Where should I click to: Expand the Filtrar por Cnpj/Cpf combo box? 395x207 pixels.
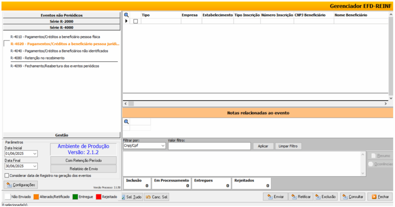162,146
